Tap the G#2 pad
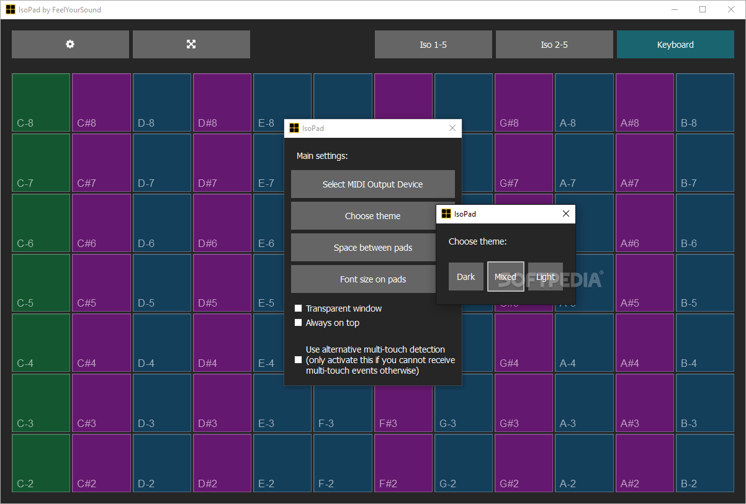Viewport: 746px width, 504px height. coord(524,464)
